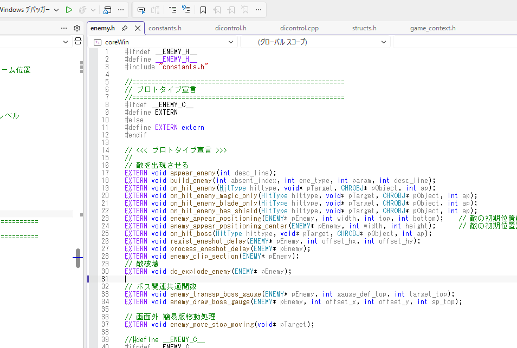Viewport: 517px width, 348px height.
Task: Click the Hot Reload flame icon
Action: coord(82,10)
